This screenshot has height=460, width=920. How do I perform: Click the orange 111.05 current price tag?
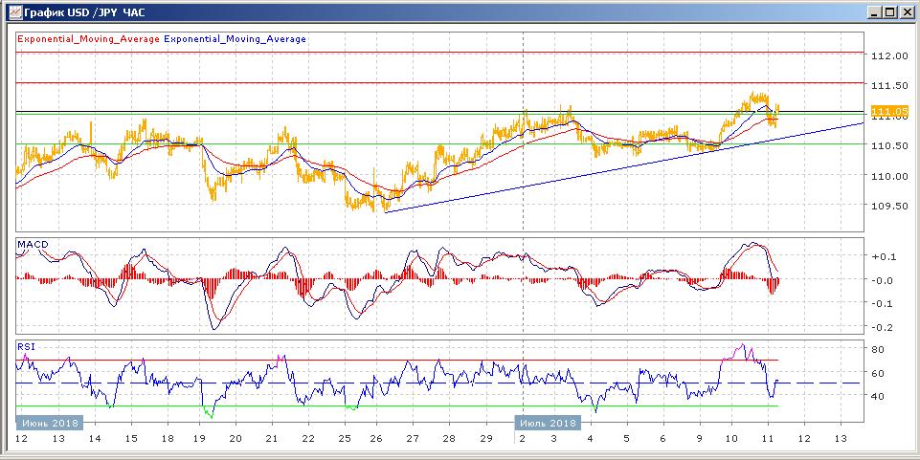[890, 111]
